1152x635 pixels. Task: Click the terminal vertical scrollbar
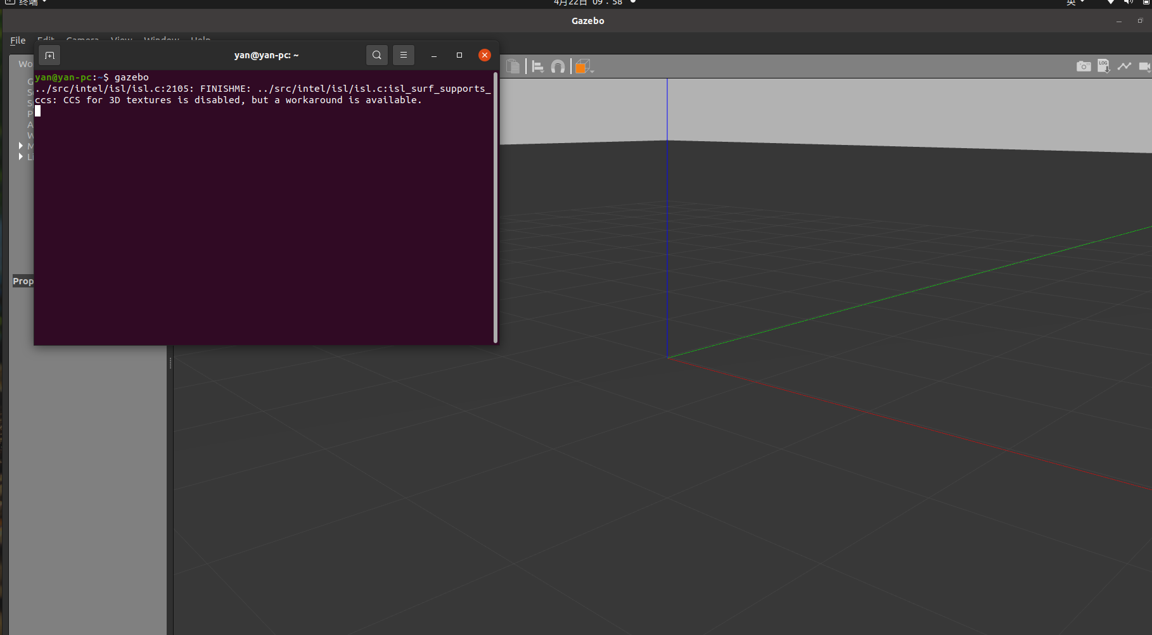[496, 207]
